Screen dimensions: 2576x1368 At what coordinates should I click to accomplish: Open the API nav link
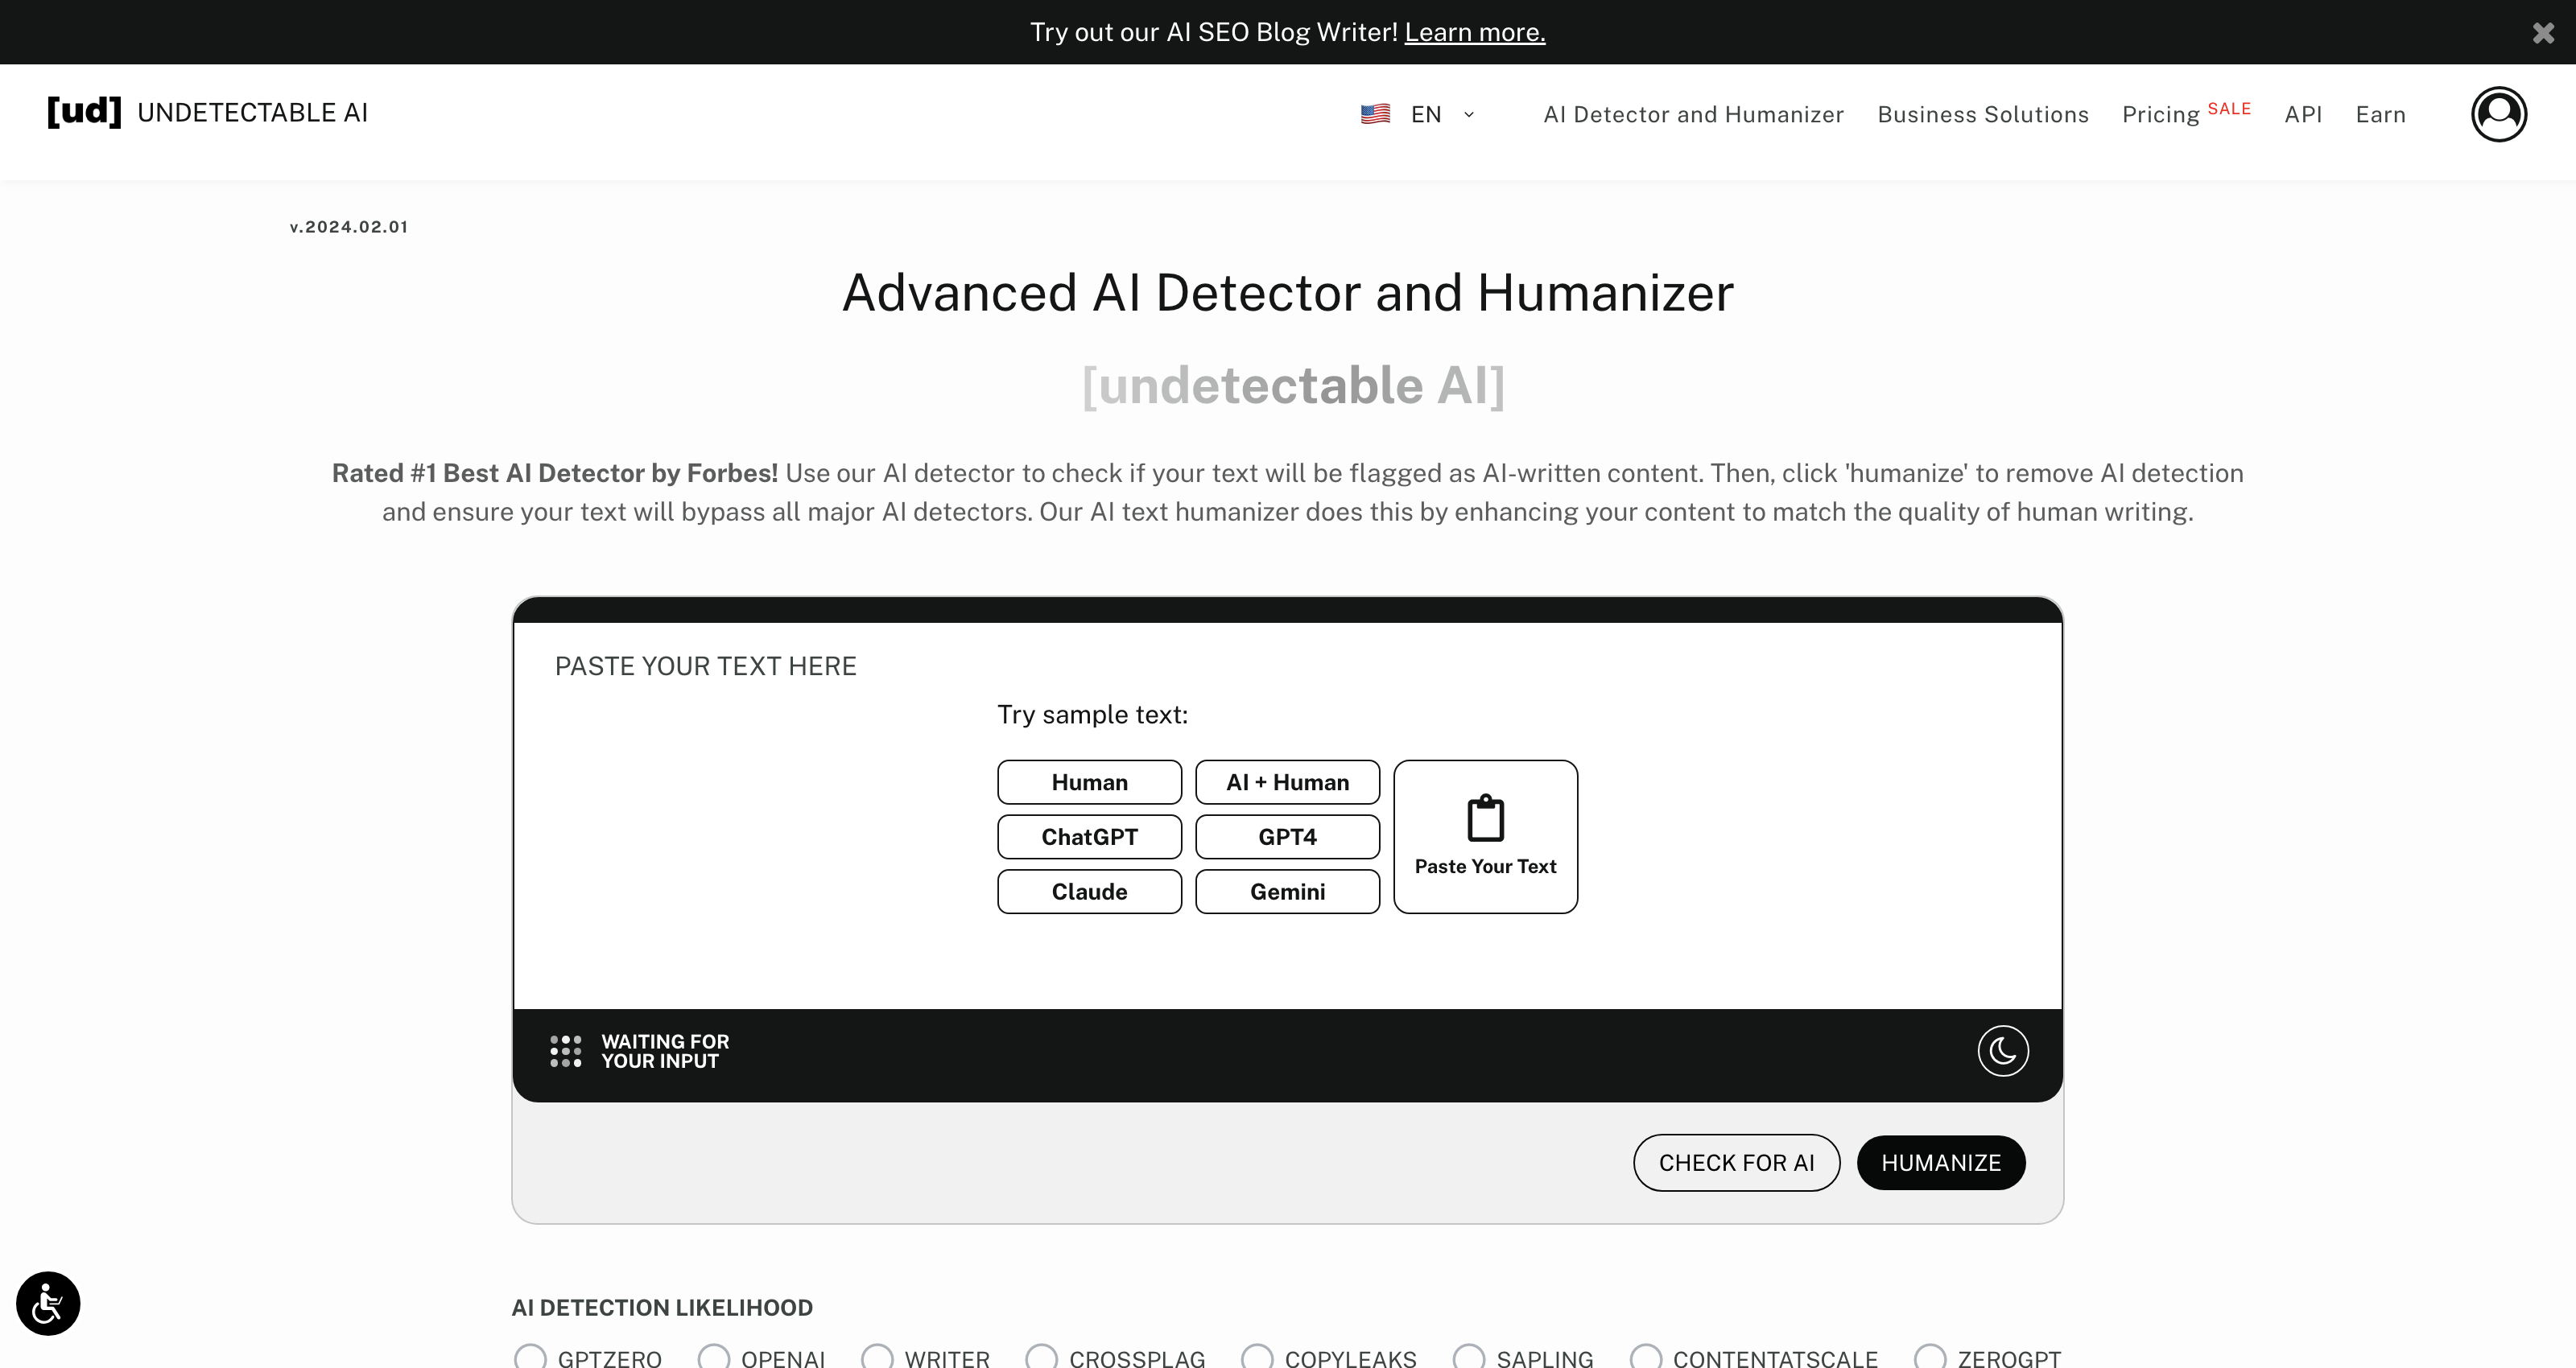pos(2303,114)
